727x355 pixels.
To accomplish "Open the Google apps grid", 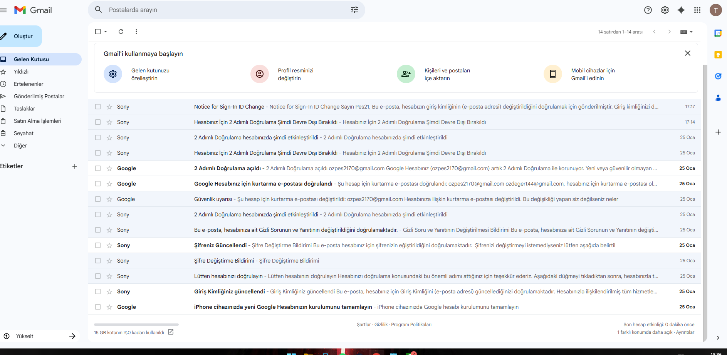I will click(697, 10).
